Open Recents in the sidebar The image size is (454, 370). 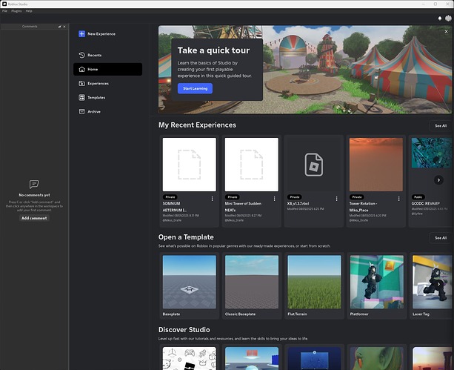click(x=107, y=55)
